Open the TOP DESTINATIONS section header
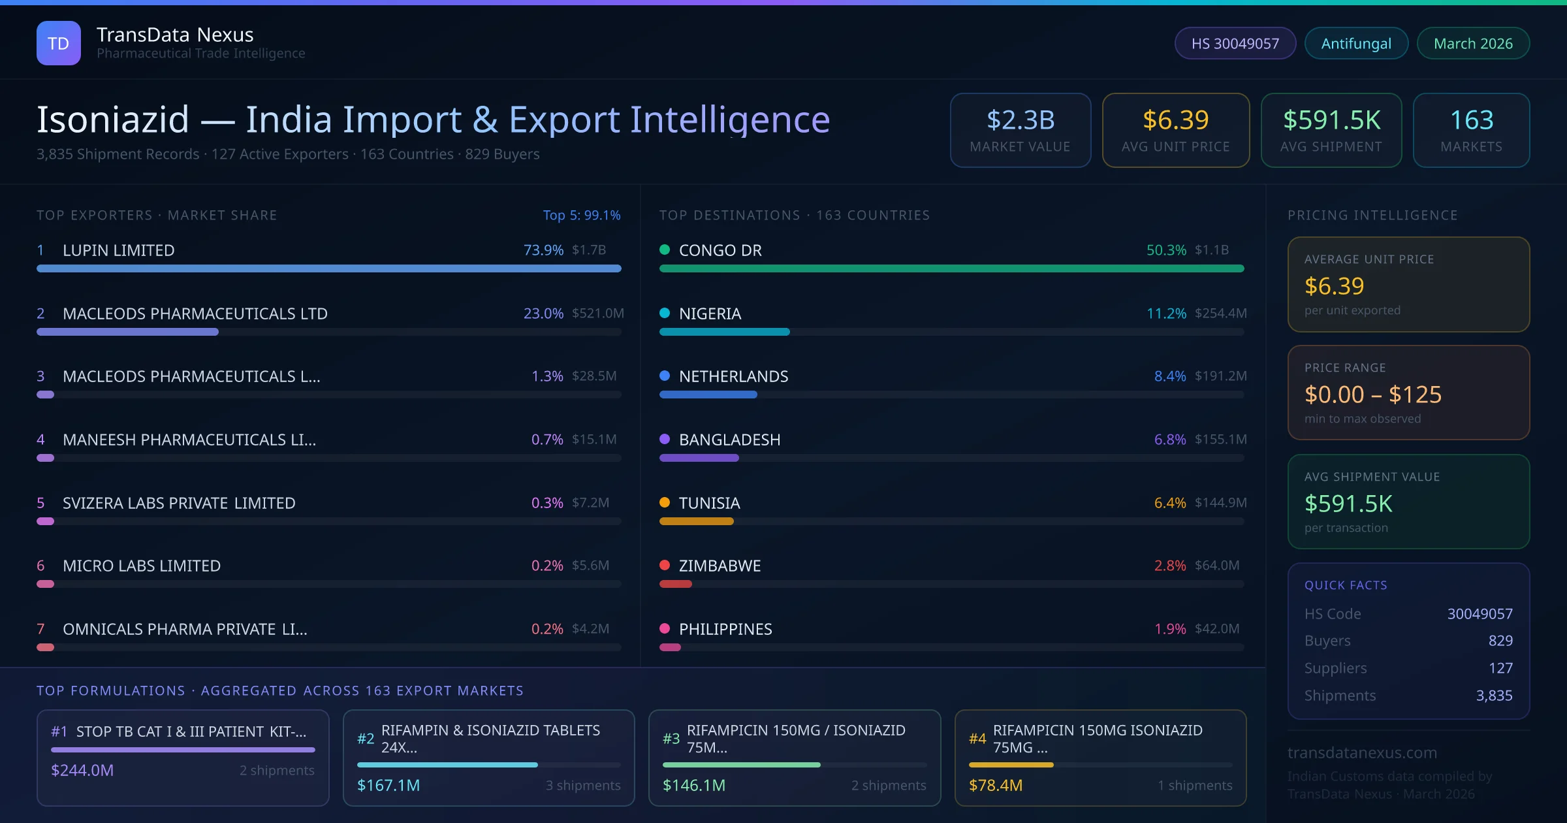This screenshot has width=1567, height=823. point(795,215)
